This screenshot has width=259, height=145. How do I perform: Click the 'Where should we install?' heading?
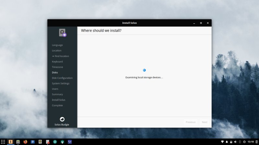click(101, 31)
